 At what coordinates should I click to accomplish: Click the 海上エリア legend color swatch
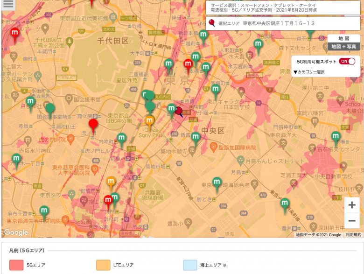[x=190, y=265]
